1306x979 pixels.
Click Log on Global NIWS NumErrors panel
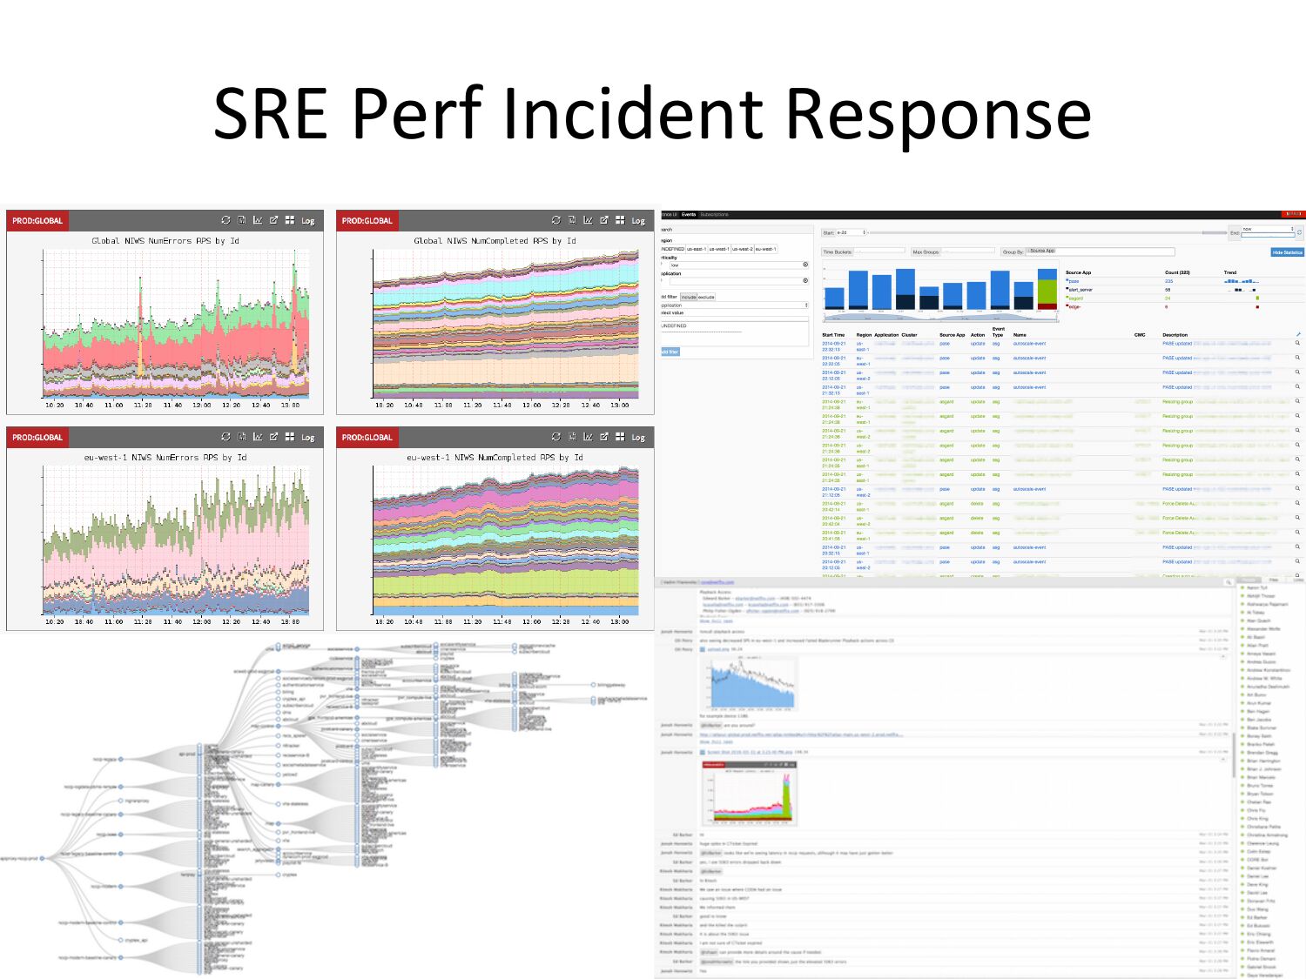(x=308, y=221)
